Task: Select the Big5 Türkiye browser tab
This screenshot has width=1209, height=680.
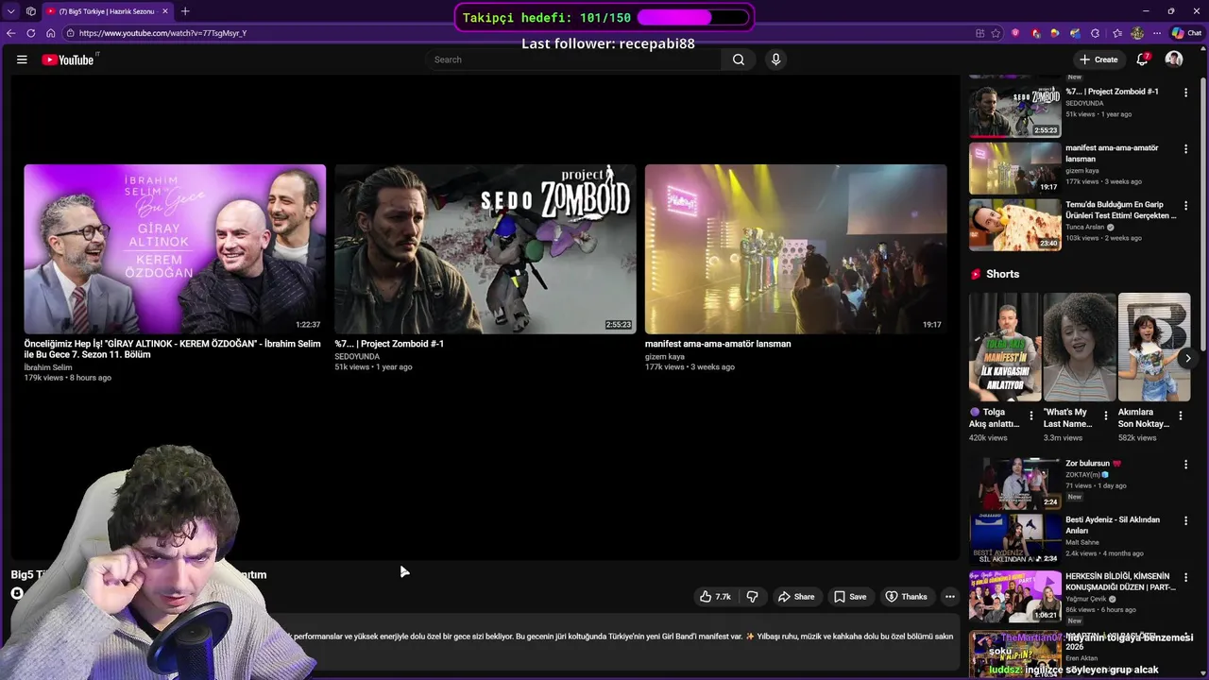Action: coord(107,11)
